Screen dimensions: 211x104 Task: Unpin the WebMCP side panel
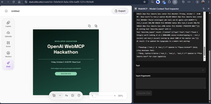(x=204, y=9)
